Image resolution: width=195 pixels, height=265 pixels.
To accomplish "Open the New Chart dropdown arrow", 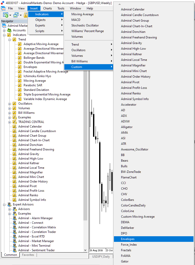I will [10, 15].
